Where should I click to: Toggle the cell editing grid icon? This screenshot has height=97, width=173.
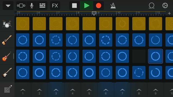8,89
